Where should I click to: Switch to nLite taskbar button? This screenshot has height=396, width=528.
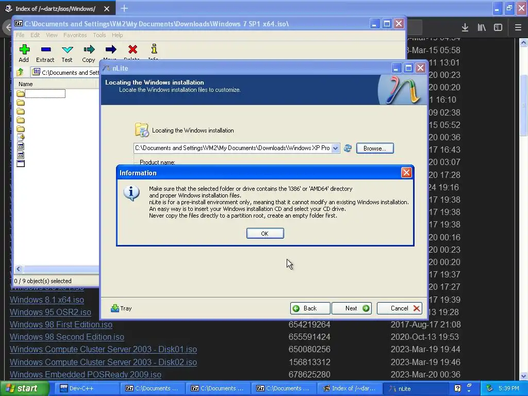point(416,389)
